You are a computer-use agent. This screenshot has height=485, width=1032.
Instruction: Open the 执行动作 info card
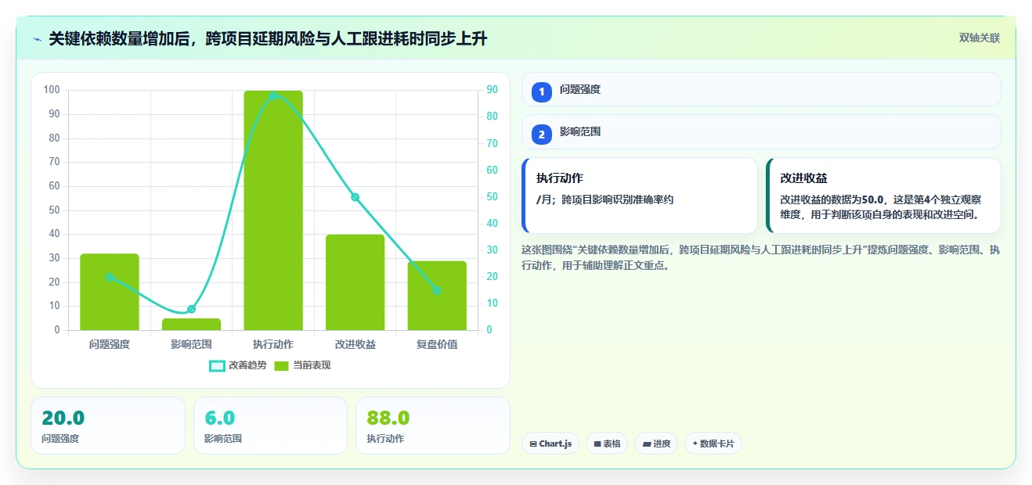point(640,196)
